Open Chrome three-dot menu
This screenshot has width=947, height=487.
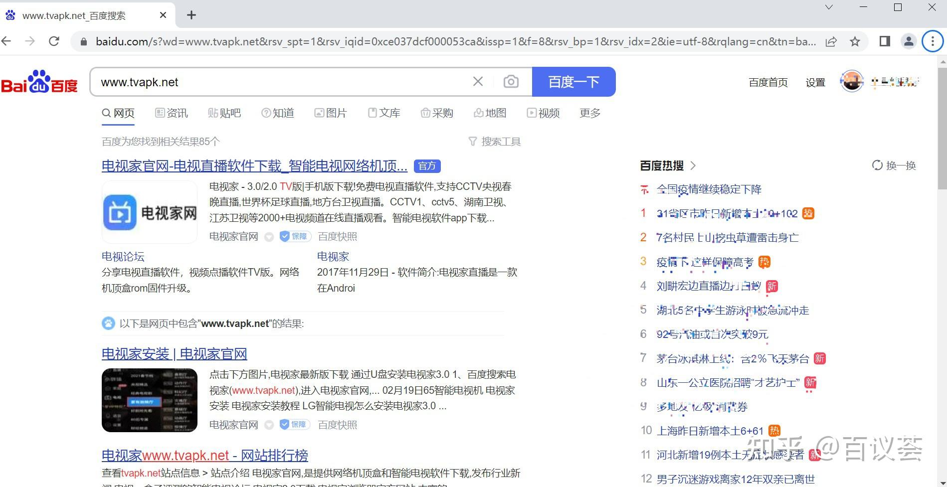(x=933, y=41)
